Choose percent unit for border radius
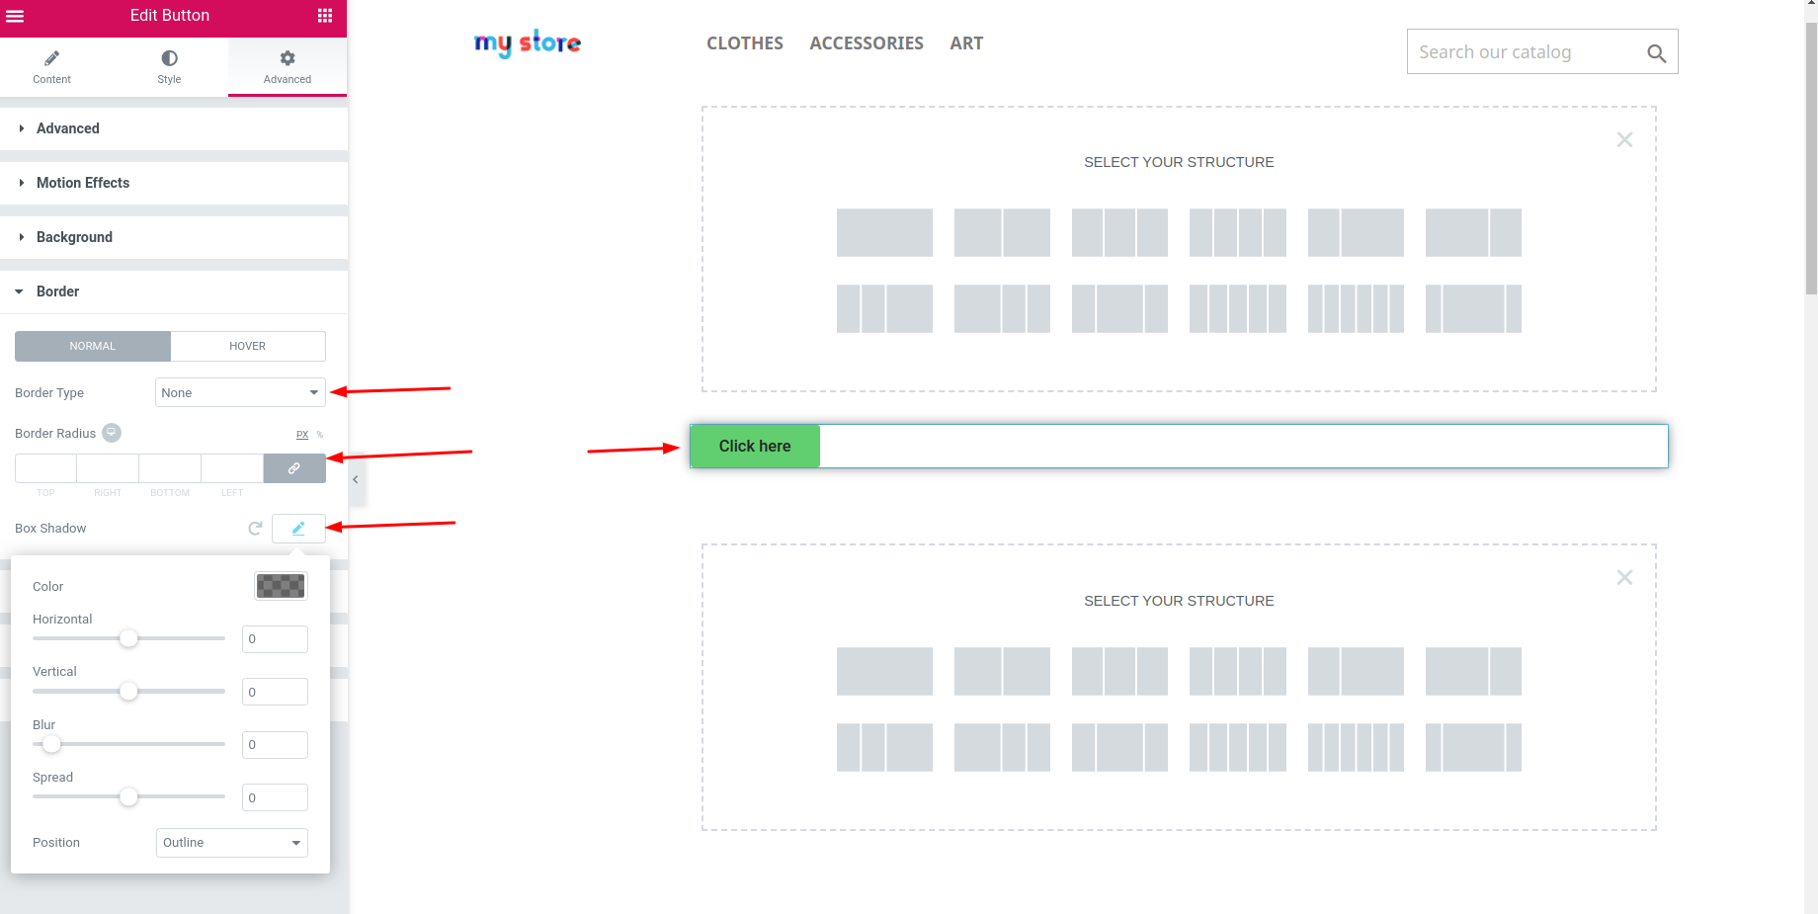The image size is (1818, 914). [320, 435]
